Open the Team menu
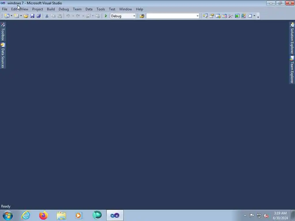This screenshot has width=295, height=221. click(77, 9)
